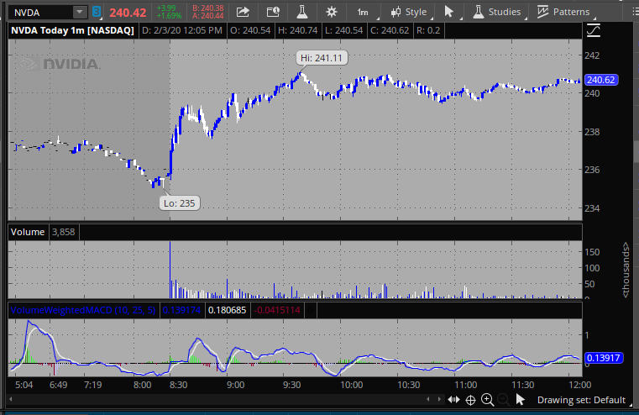Click the small right step arrow in bottom bar
Viewport: 639px width, 415px height.
(439, 399)
